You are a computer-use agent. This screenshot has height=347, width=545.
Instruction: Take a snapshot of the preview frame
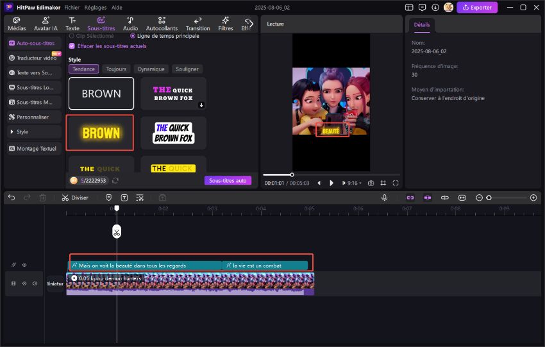pos(371,183)
